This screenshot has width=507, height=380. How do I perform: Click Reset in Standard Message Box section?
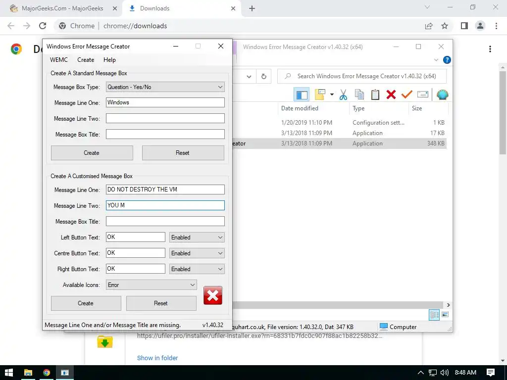(x=183, y=153)
